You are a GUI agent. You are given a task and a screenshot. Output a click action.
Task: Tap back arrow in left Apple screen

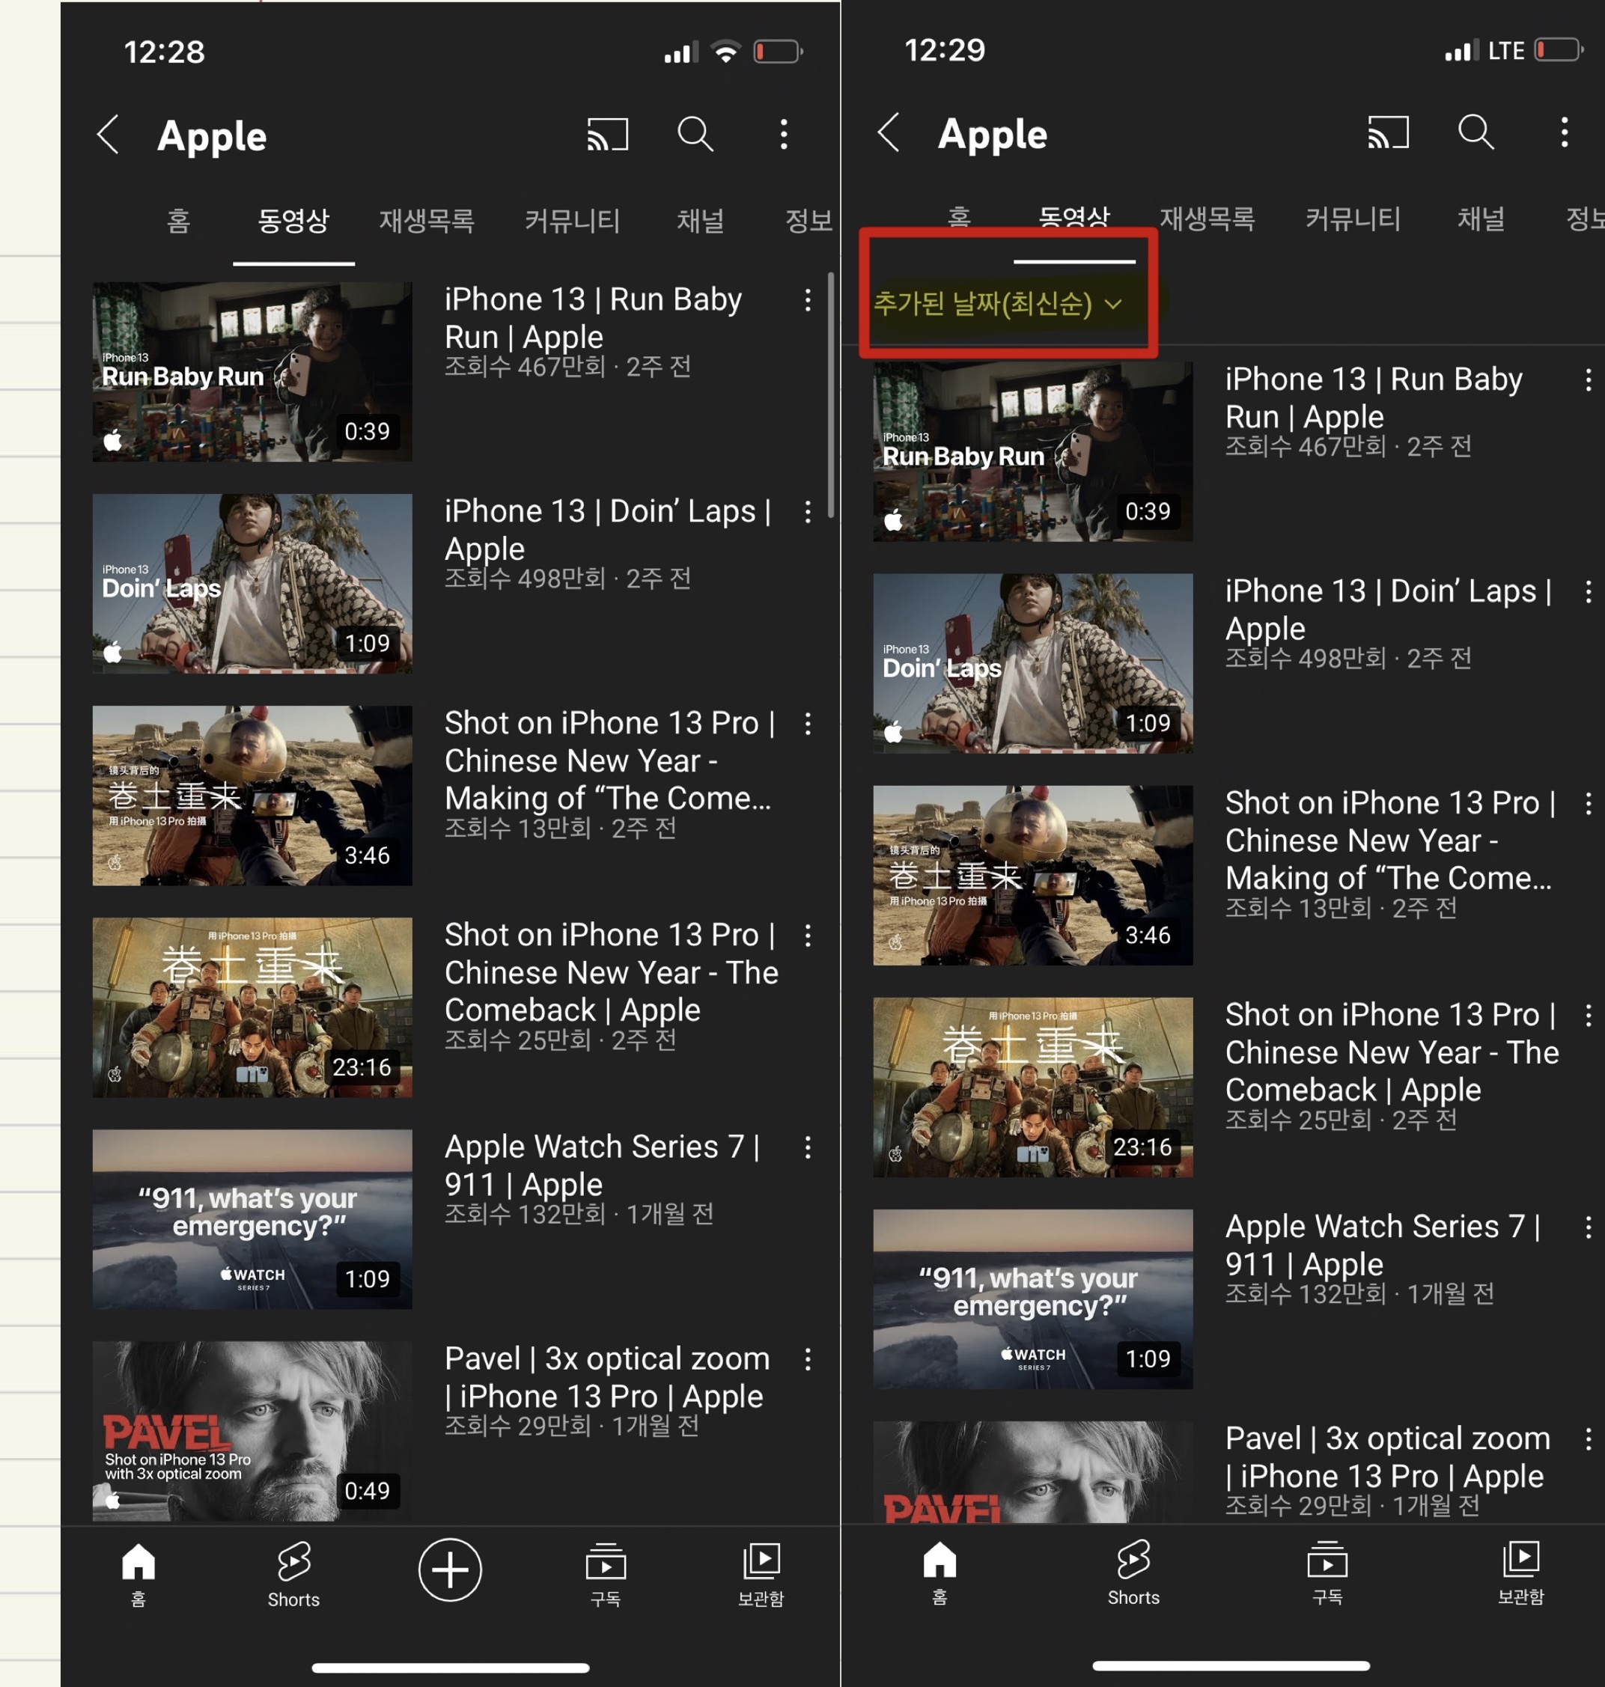pyautogui.click(x=109, y=134)
